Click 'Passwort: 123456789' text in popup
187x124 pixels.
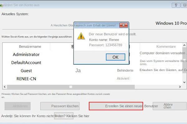pyautogui.click(x=106, y=45)
